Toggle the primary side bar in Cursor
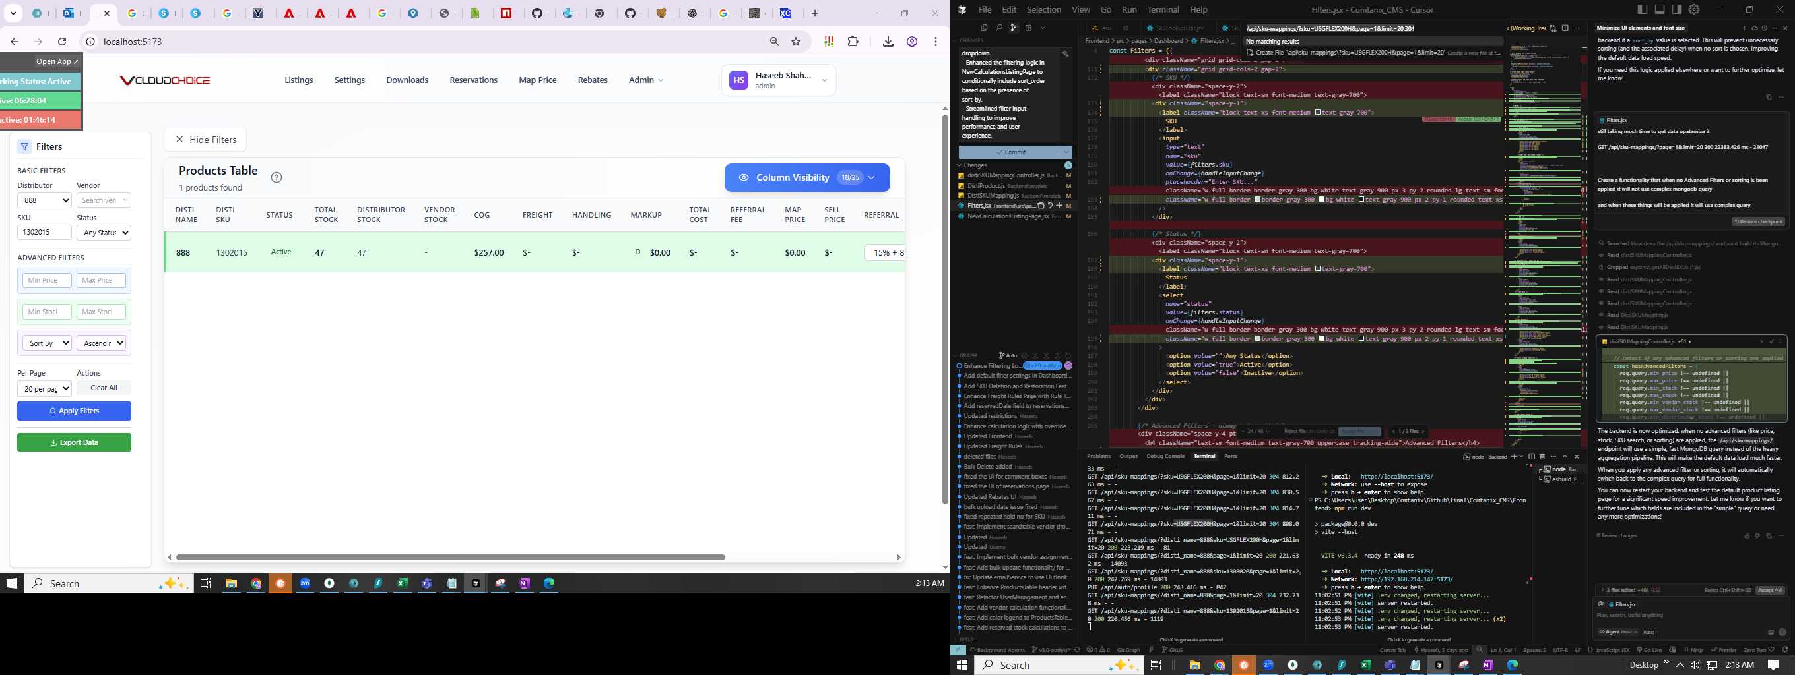This screenshot has width=1795, height=675. click(1643, 9)
